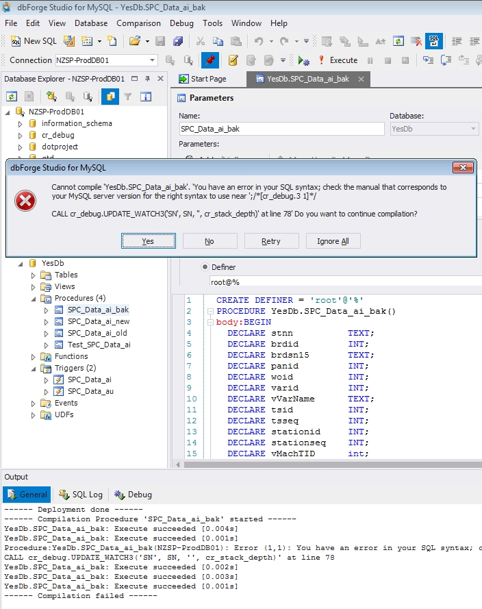Click the red pushpin toolbar icon
The image size is (482, 609).
pyautogui.click(x=210, y=60)
